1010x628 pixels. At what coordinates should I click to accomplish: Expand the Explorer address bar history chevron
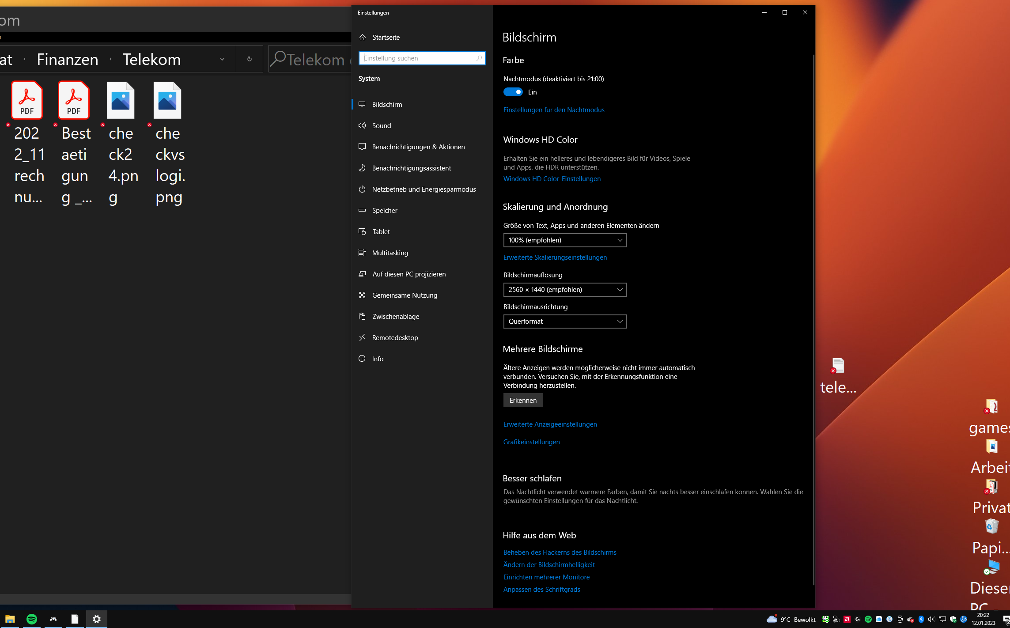(x=222, y=59)
